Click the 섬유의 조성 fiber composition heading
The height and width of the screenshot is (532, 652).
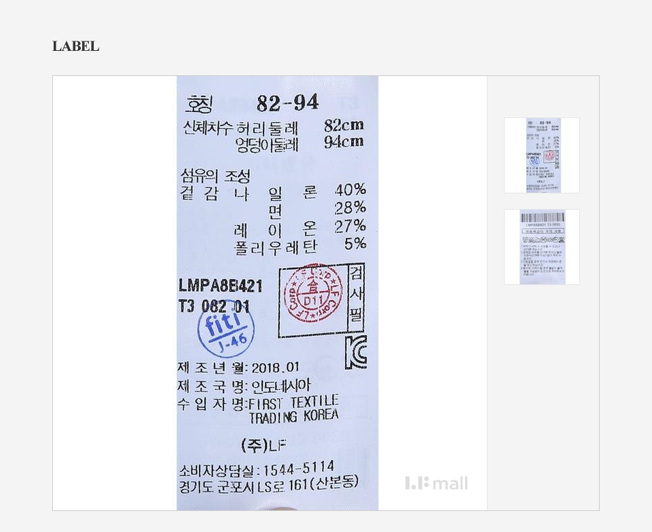coord(215,176)
